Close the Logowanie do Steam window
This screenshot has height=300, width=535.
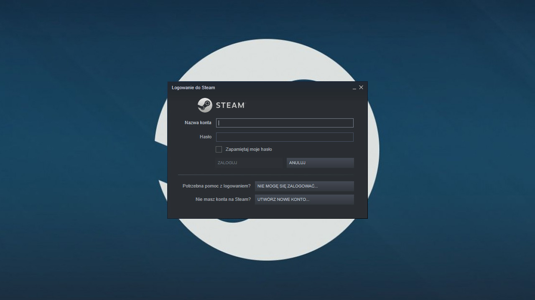[x=361, y=87]
